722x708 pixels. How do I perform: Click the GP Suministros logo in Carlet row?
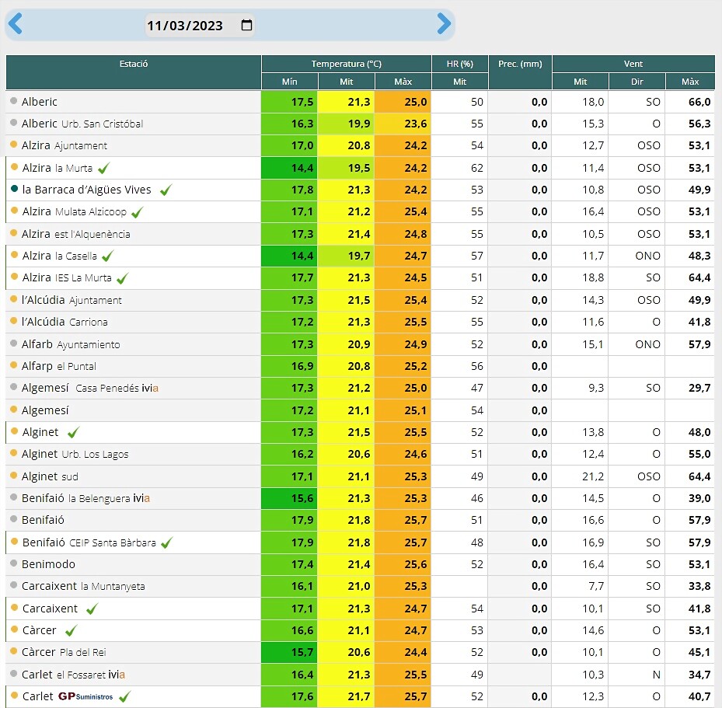coord(85,696)
